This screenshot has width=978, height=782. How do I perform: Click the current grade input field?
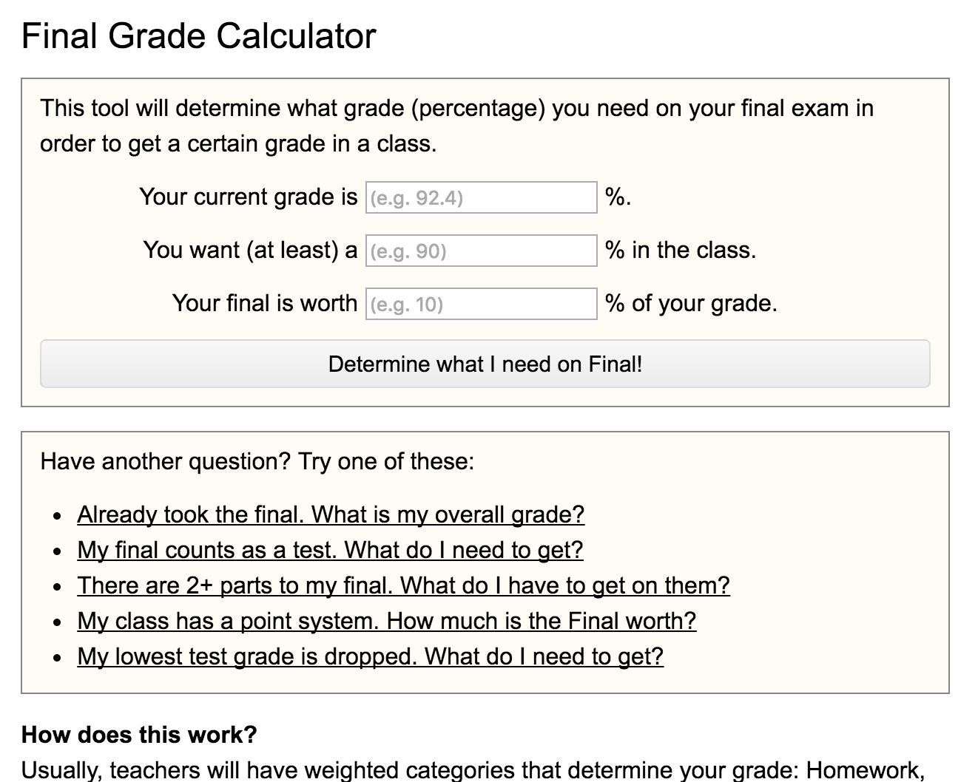coord(481,197)
